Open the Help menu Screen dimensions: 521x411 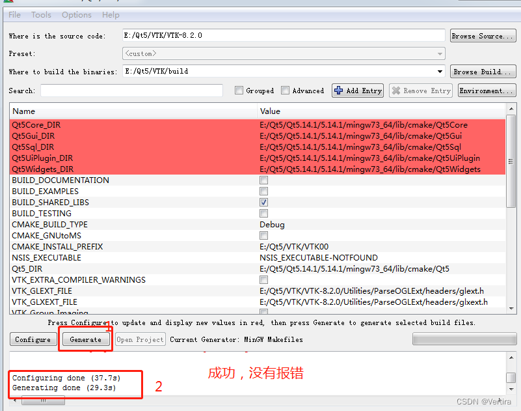(111, 14)
